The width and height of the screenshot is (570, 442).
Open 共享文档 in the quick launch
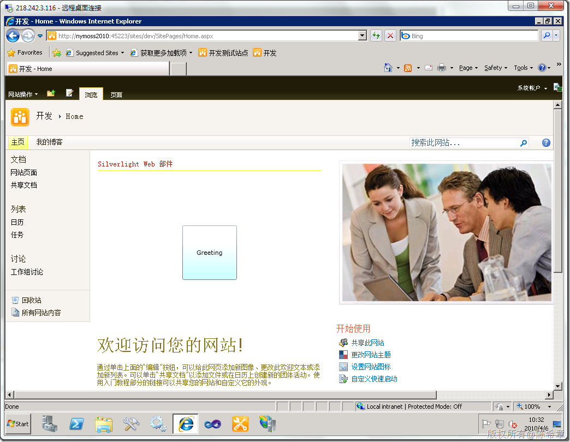pyautogui.click(x=23, y=185)
